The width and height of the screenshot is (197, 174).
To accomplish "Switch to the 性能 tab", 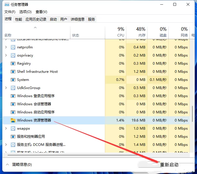I will tap(19, 19).
